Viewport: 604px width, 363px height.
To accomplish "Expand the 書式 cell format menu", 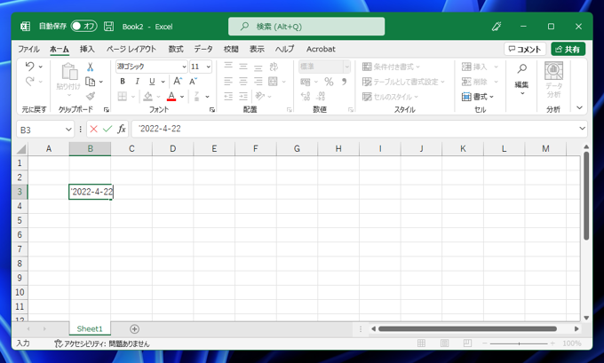I will pyautogui.click(x=479, y=97).
